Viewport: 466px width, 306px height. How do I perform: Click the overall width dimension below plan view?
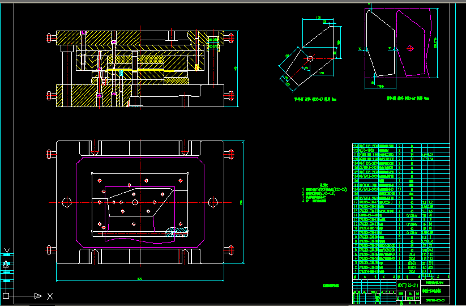coord(139,279)
